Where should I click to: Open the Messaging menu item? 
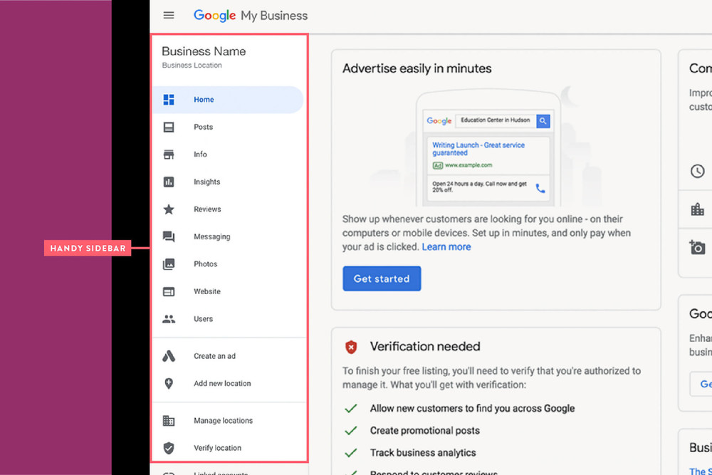pos(228,236)
